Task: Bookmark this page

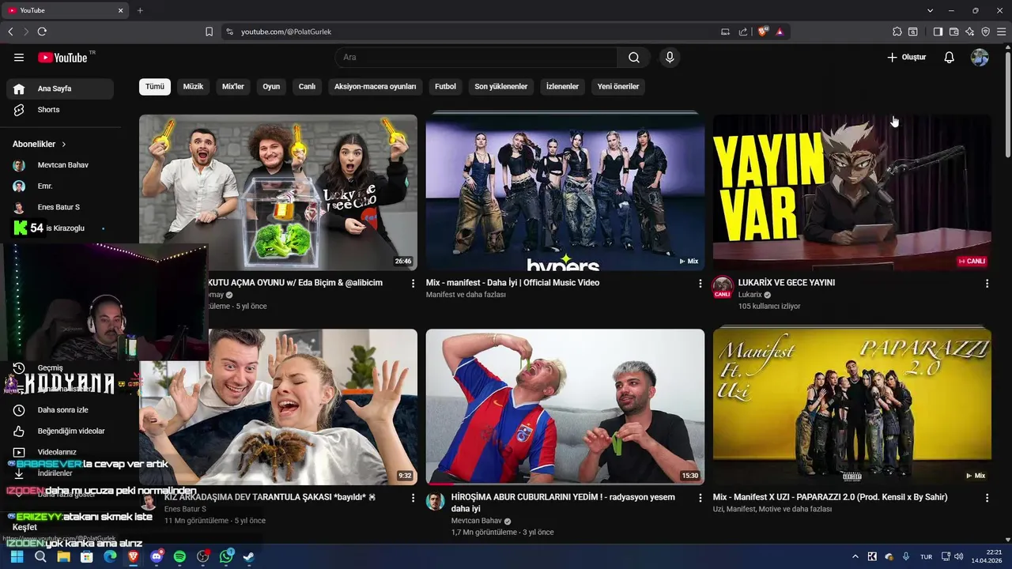Action: click(209, 32)
